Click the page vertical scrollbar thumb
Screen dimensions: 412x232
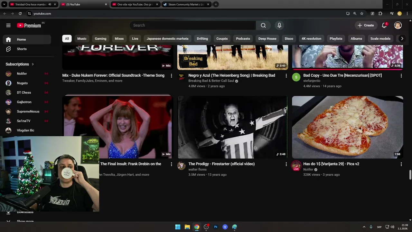[x=410, y=175]
